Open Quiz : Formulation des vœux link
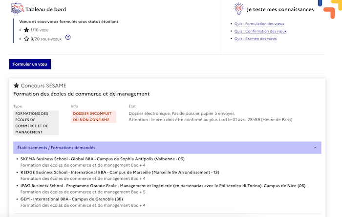 259,24
